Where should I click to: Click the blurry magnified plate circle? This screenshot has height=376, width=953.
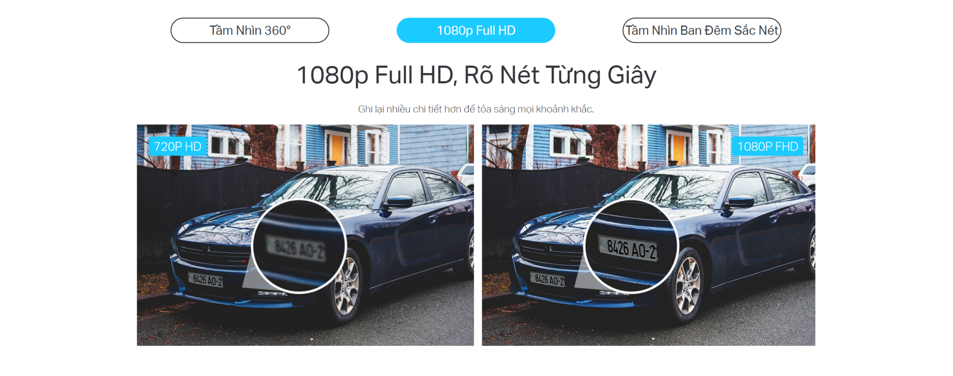299,247
